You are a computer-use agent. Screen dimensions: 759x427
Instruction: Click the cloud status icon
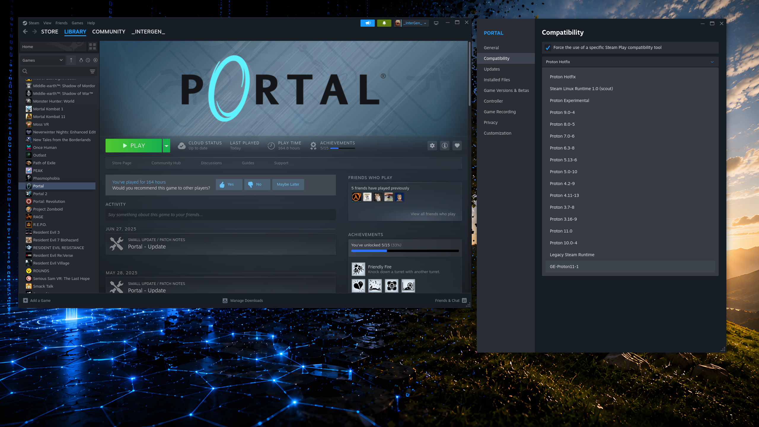(181, 146)
